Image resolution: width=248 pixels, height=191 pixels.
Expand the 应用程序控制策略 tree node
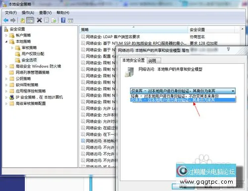6,91
